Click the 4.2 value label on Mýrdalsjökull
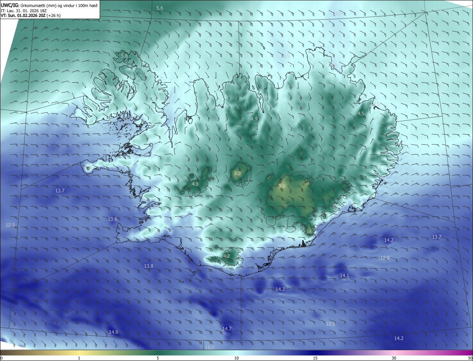This screenshot has height=361, width=473. click(x=227, y=256)
